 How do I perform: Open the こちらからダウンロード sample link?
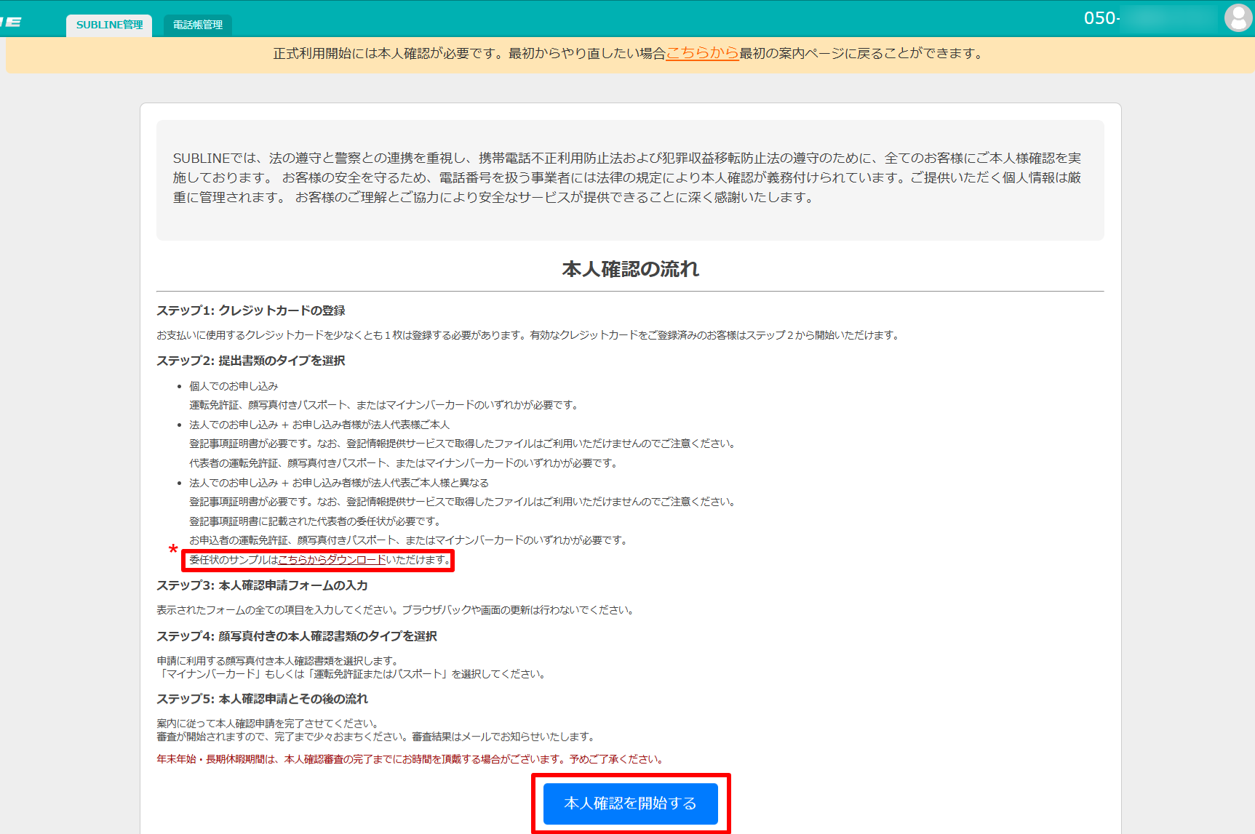[x=332, y=560]
